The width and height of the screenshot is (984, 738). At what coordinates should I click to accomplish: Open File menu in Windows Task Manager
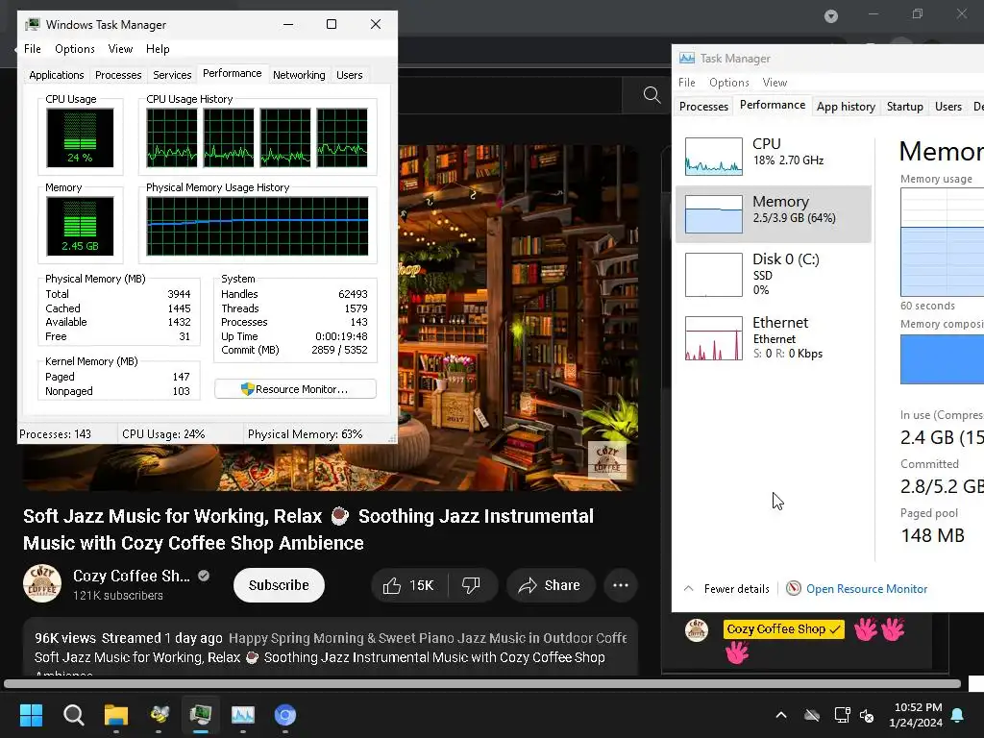[x=32, y=49]
